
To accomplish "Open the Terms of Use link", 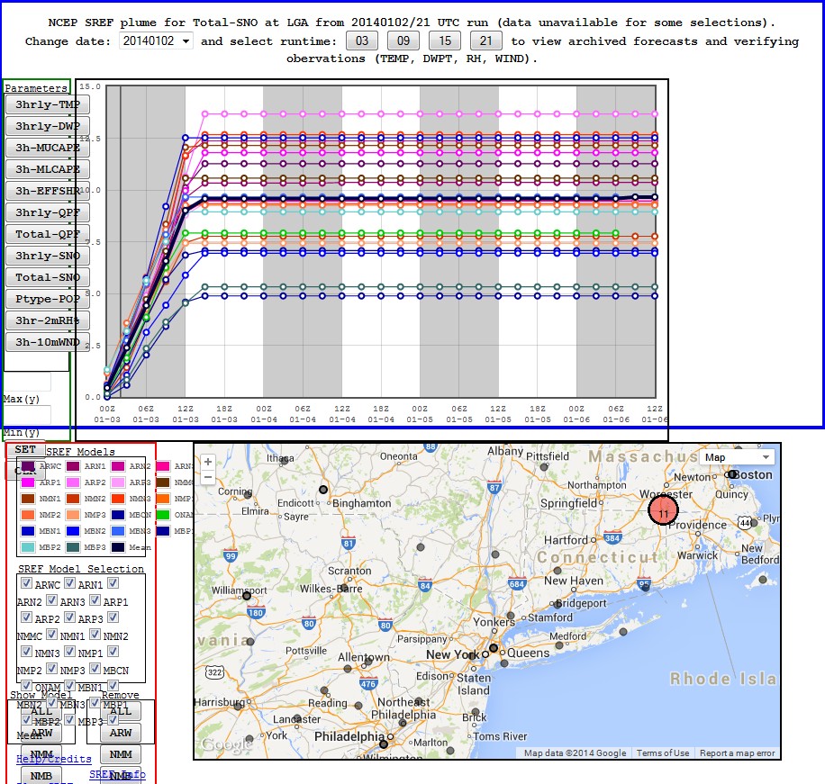I will pos(662,753).
